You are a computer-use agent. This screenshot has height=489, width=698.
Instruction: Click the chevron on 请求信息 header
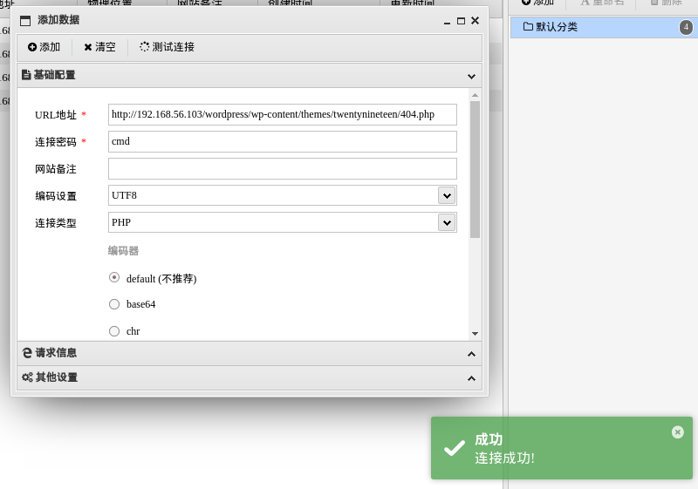click(471, 354)
